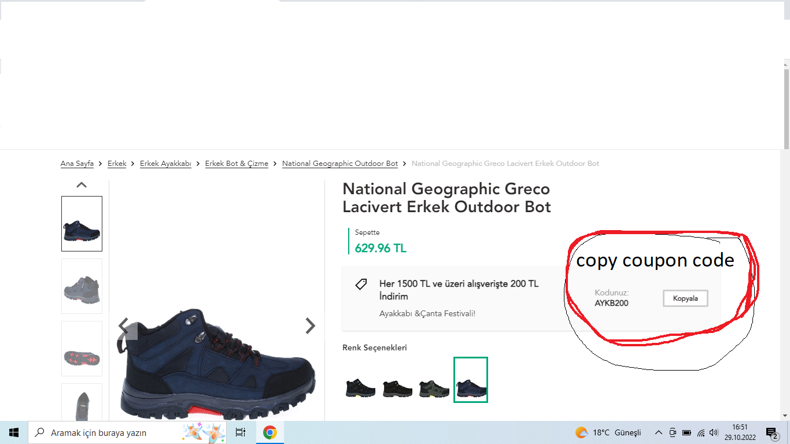Open the Windows Start menu

point(14,432)
